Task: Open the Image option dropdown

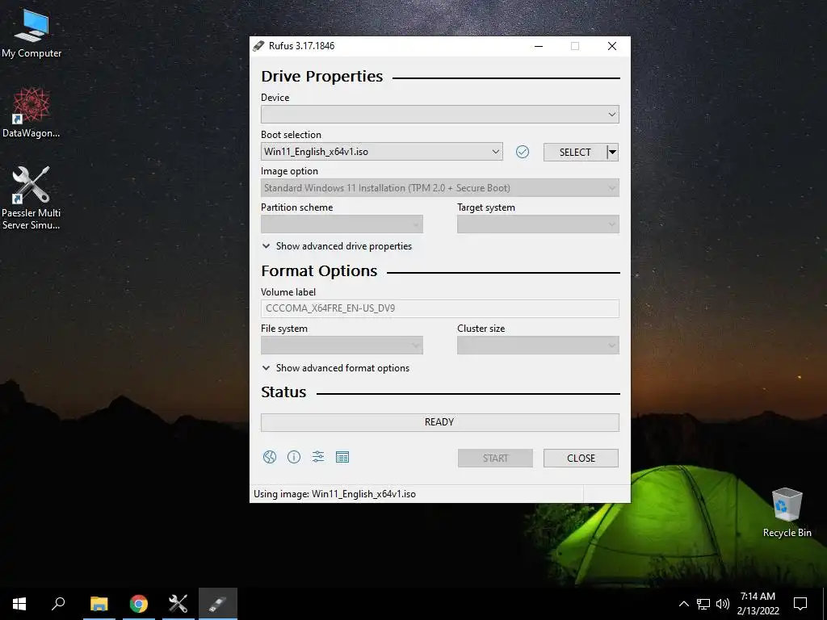Action: click(x=440, y=187)
